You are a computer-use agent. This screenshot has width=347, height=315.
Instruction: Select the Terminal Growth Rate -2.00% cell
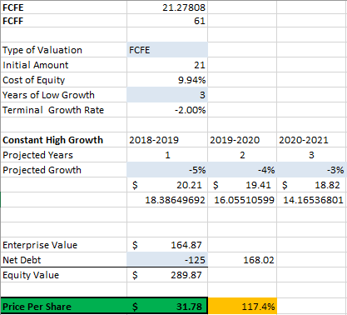tap(167, 110)
